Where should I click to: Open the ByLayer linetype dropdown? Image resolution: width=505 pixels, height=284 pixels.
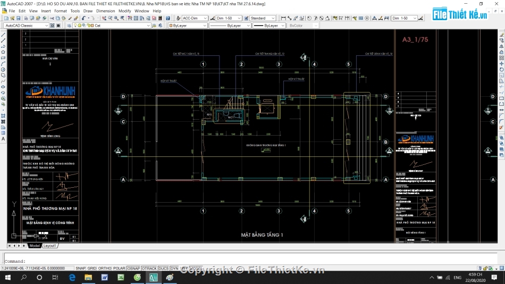[230, 26]
